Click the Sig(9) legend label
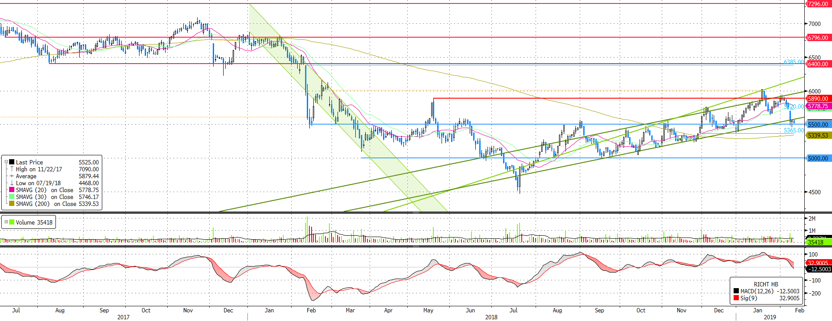Viewport: 832px width, 321px height. point(748,298)
